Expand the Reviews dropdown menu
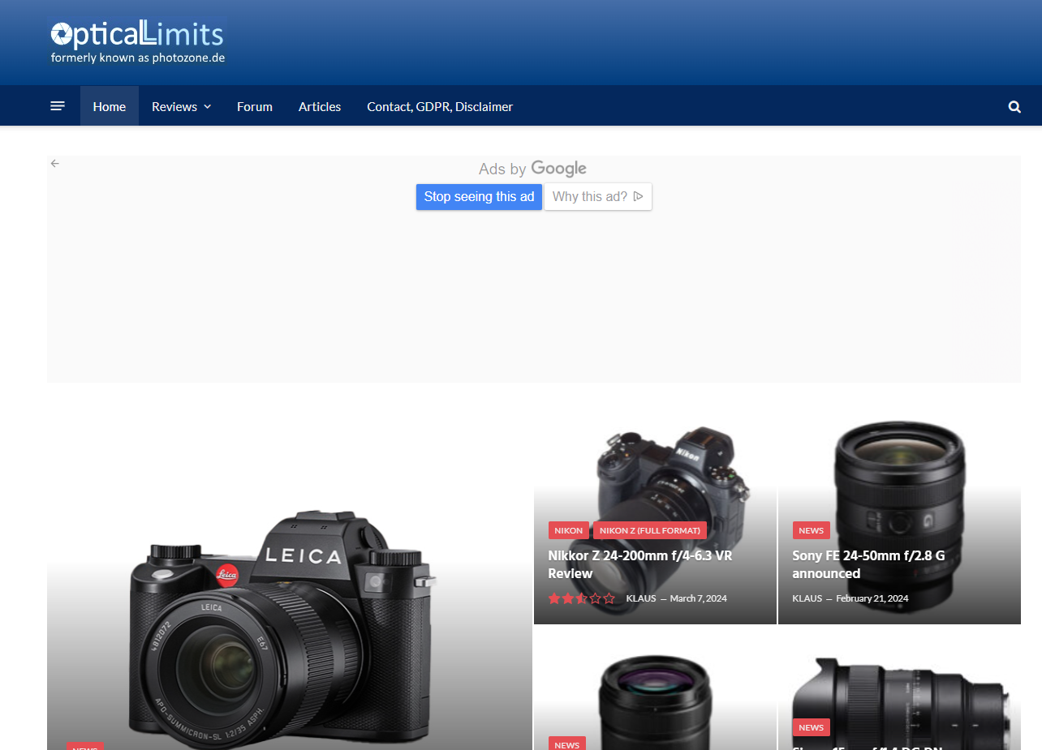This screenshot has height=750, width=1042. click(x=181, y=106)
